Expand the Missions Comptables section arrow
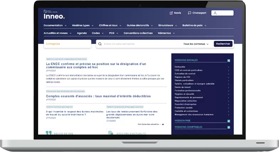 [x=229, y=127]
